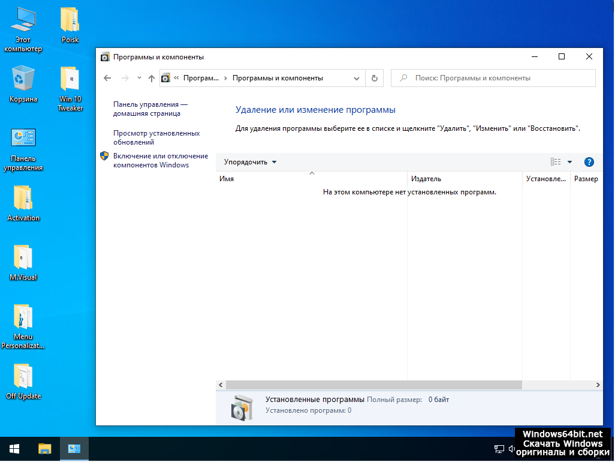Click the horizontal scrollbar right arrow

point(598,385)
